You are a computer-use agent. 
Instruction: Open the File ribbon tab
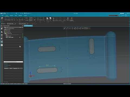point(2,16)
